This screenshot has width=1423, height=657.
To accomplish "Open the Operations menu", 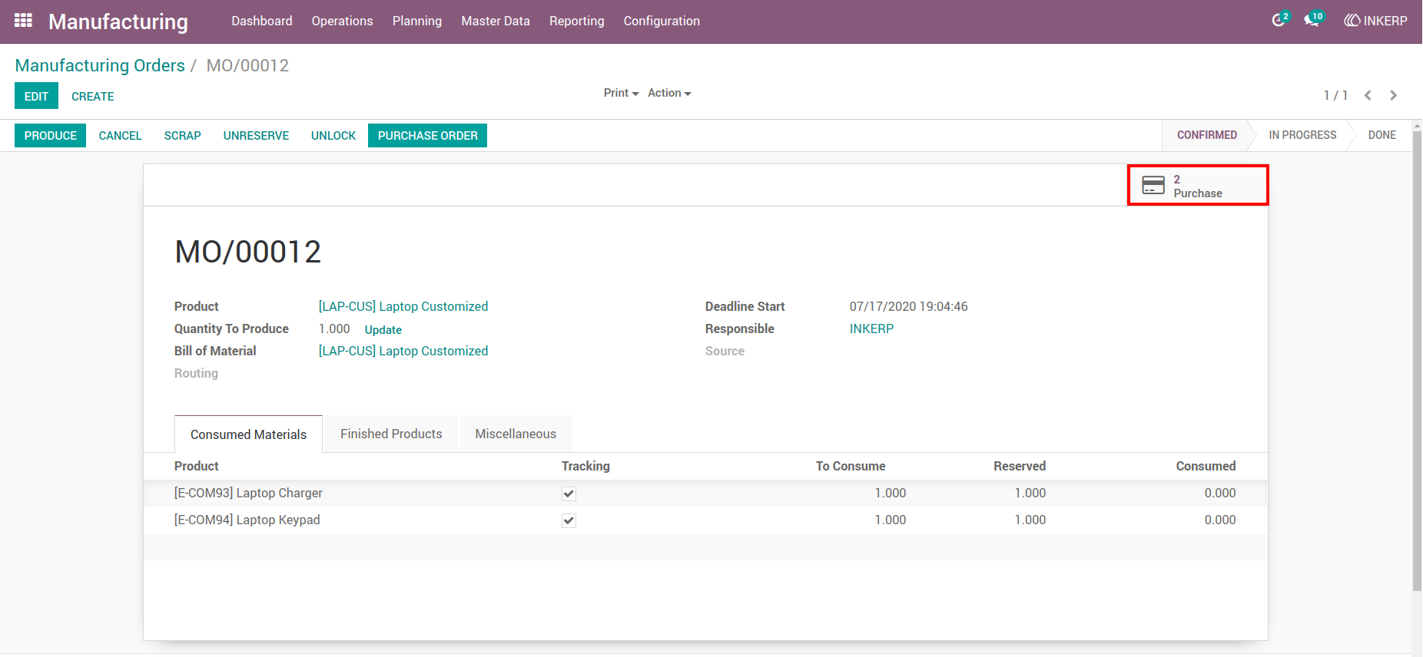I will (342, 21).
